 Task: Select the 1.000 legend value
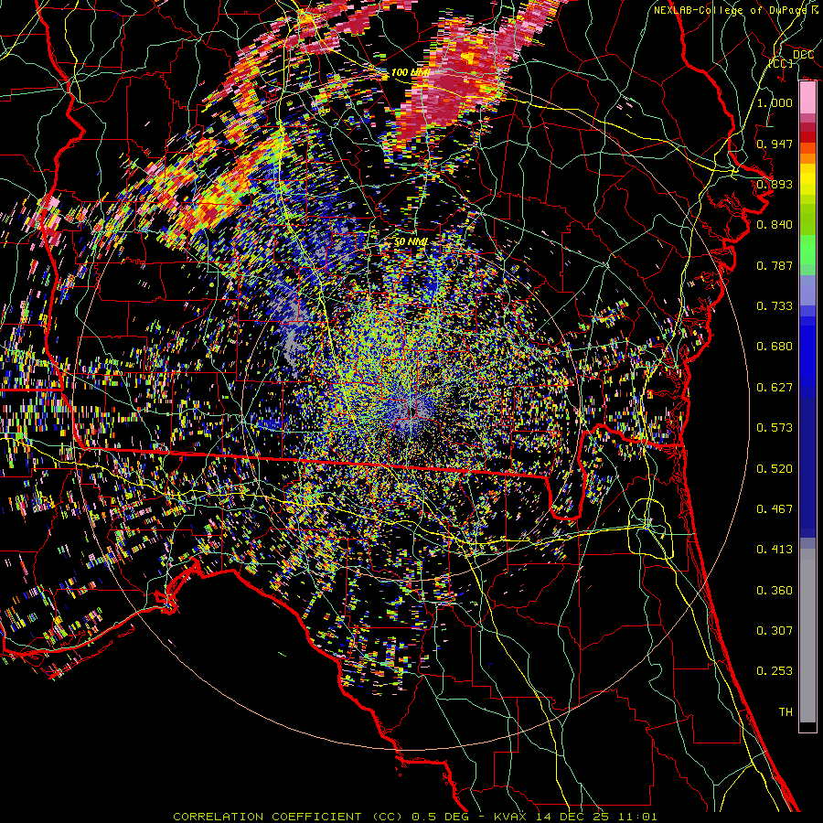point(775,102)
